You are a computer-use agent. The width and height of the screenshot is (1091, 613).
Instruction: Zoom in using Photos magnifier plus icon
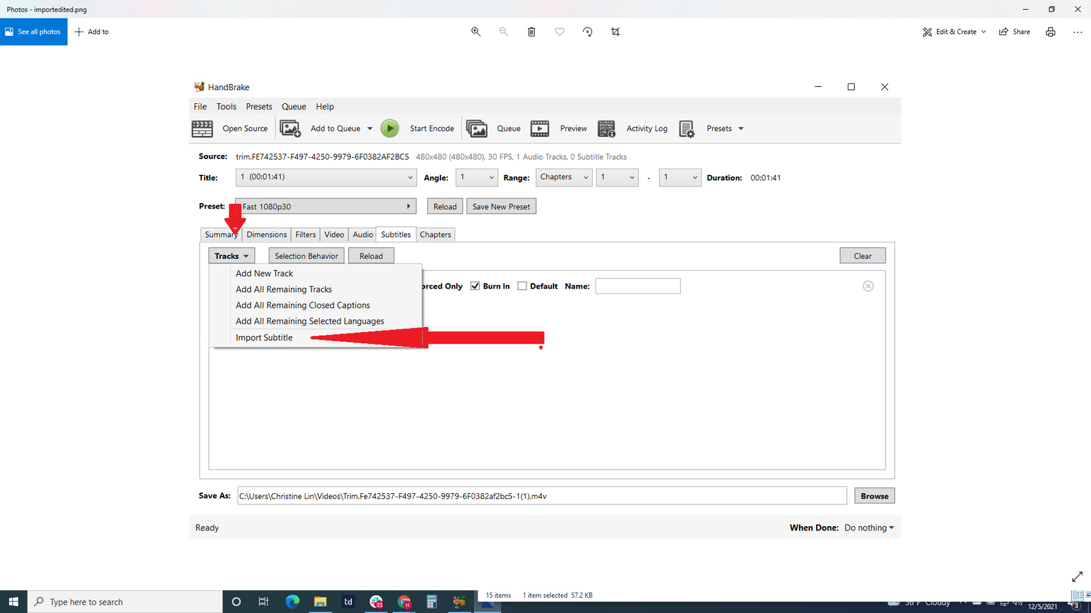click(x=476, y=32)
